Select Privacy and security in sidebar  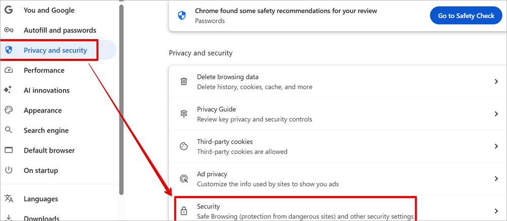(x=55, y=50)
